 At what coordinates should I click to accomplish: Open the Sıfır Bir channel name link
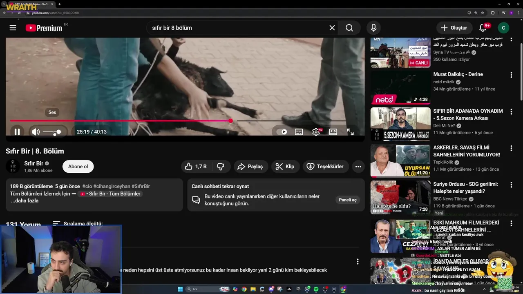click(x=34, y=163)
